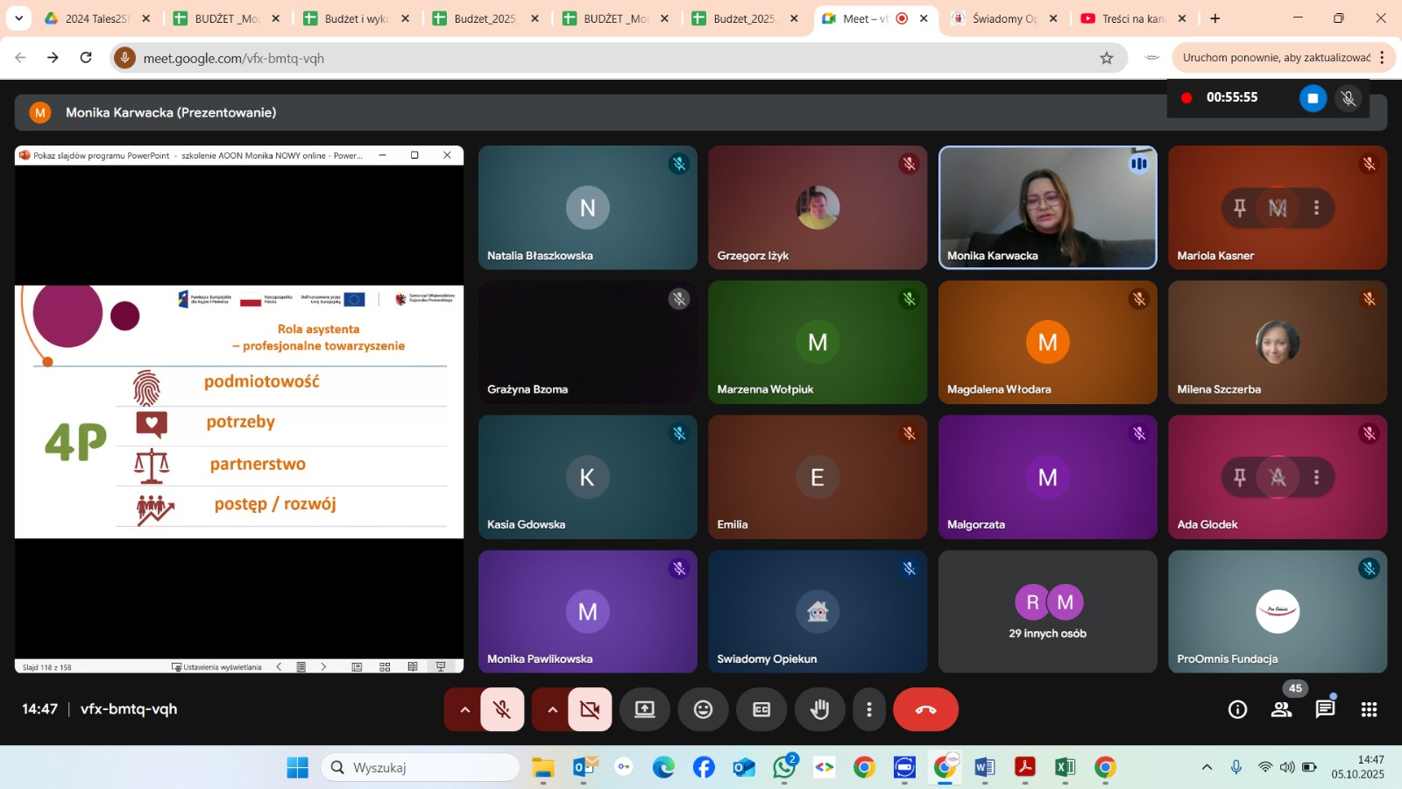Open meeting details info icon
The width and height of the screenshot is (1402, 789).
click(x=1237, y=709)
